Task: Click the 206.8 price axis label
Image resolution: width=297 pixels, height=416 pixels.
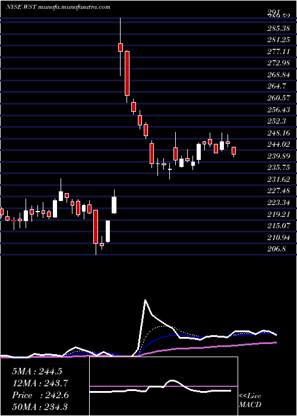Action: click(x=277, y=250)
